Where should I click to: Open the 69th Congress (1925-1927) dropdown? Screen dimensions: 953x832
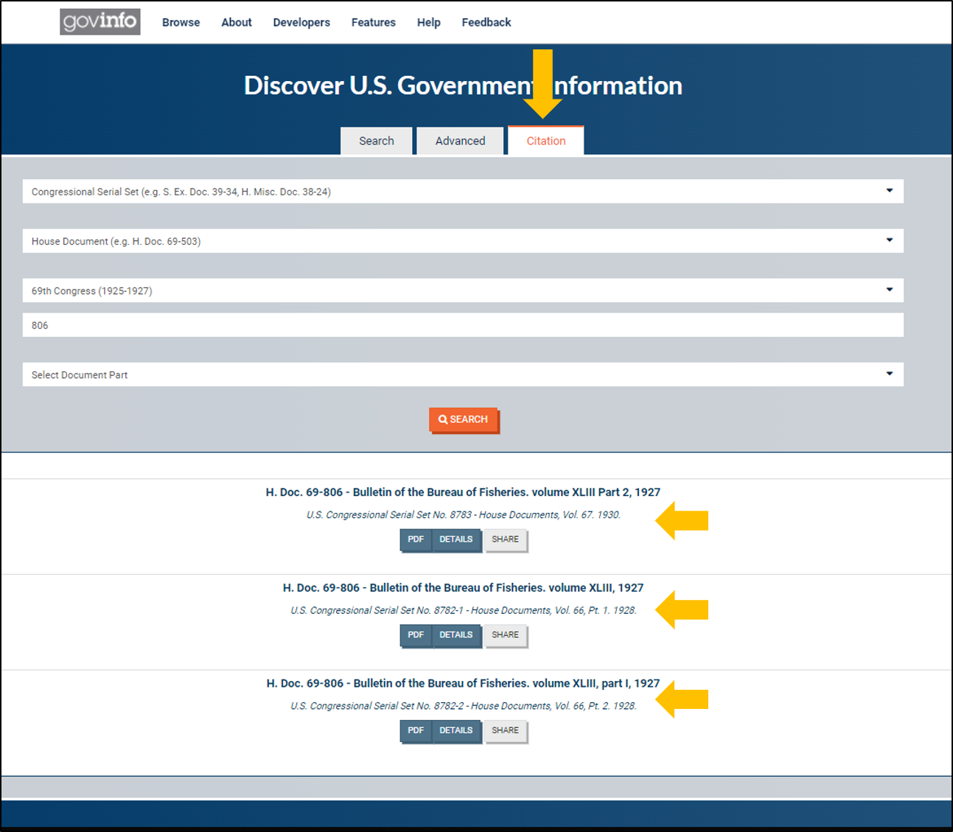pyautogui.click(x=463, y=290)
